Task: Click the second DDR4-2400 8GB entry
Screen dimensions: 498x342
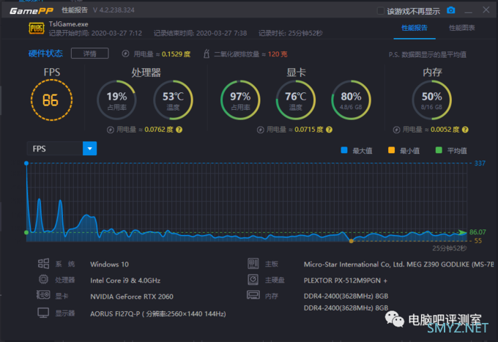Action: [x=346, y=308]
